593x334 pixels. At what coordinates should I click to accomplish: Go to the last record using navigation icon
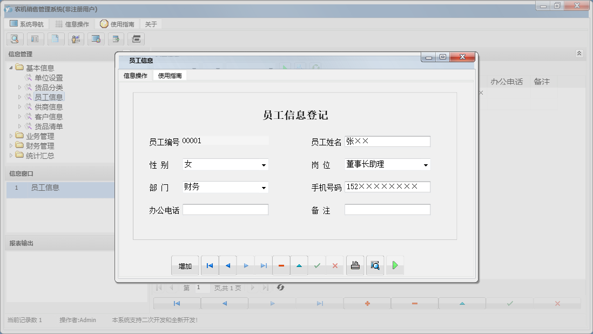coord(264,265)
